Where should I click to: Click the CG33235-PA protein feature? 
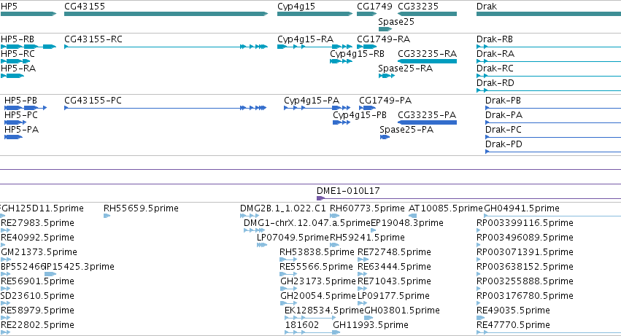pyautogui.click(x=427, y=122)
